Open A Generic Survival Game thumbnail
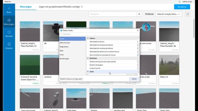 30,65
